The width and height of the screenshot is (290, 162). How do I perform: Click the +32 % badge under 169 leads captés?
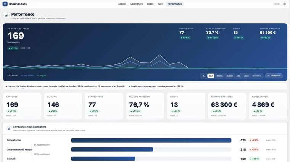click(13, 48)
